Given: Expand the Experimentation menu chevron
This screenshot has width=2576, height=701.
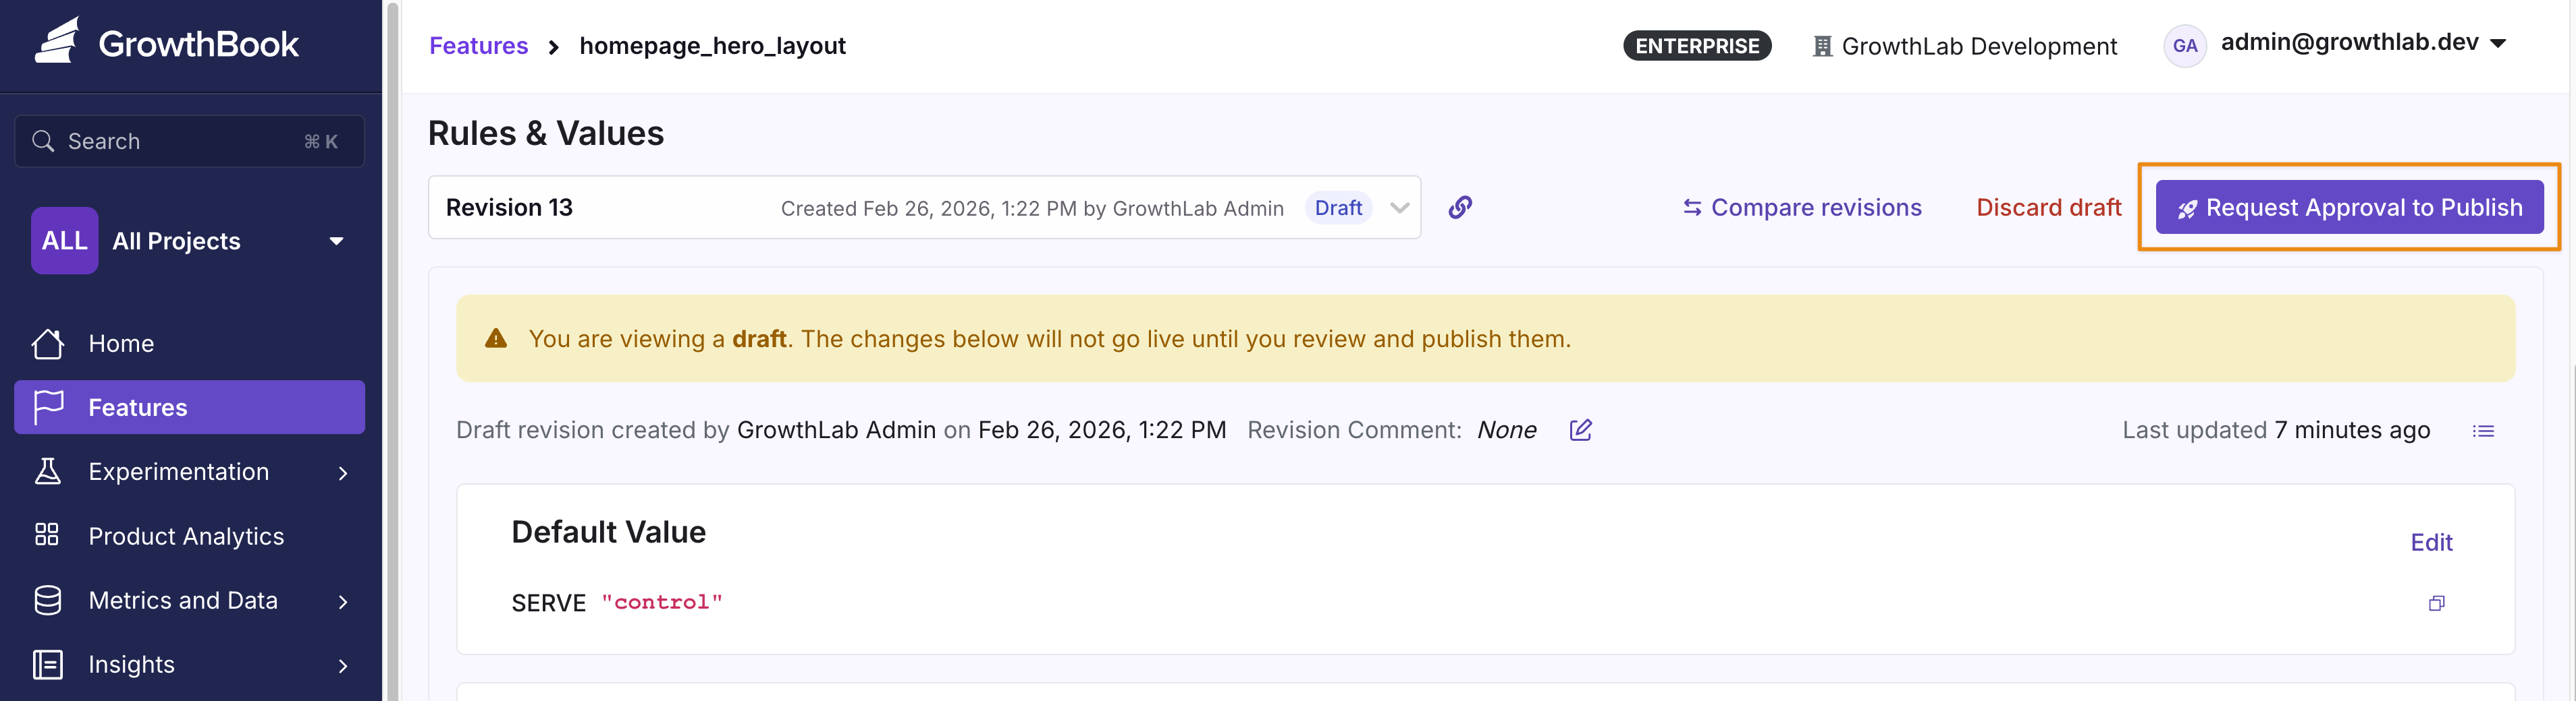Looking at the screenshot, I should 343,473.
